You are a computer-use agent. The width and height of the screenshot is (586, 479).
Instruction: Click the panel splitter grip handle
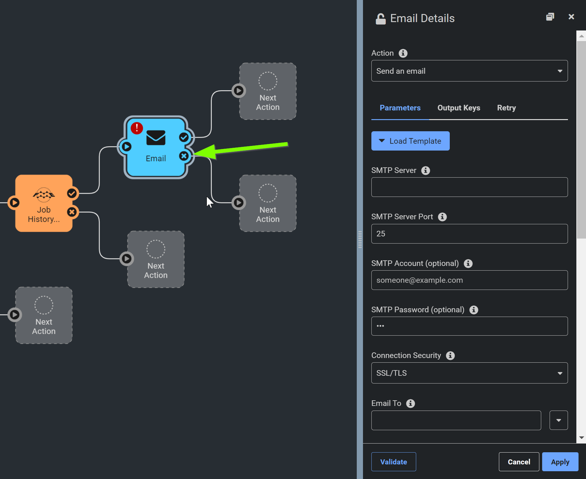tap(360, 239)
